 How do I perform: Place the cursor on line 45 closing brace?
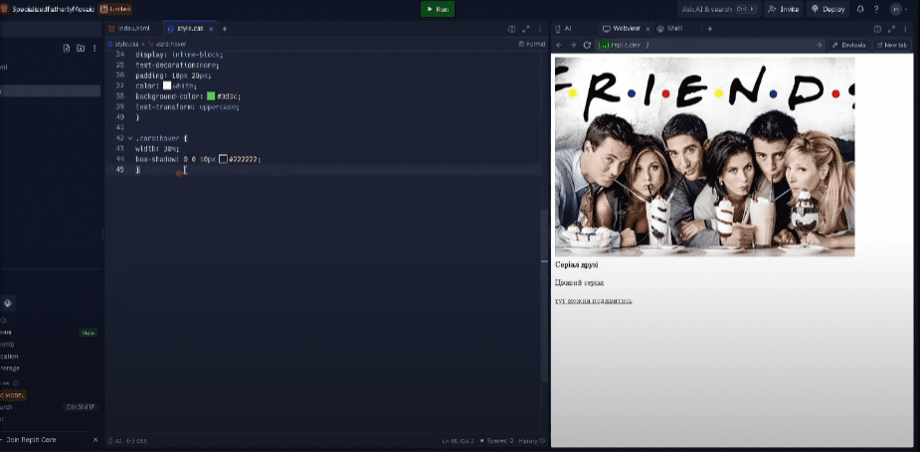click(138, 170)
